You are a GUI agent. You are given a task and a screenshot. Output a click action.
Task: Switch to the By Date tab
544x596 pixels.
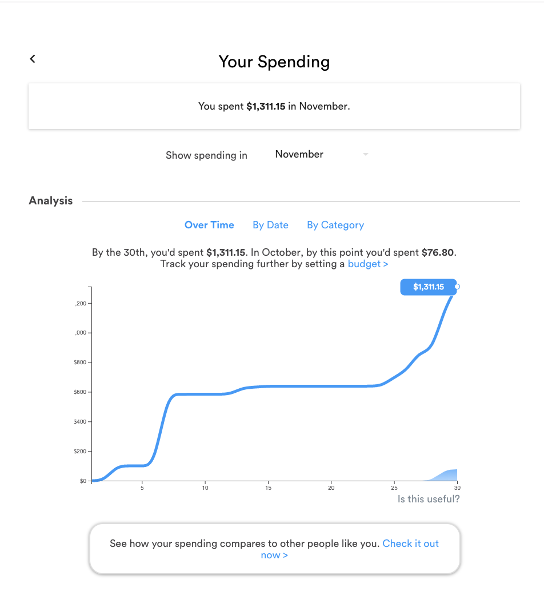coord(270,225)
